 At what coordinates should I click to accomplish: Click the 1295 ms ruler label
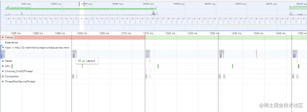pos(60,33)
